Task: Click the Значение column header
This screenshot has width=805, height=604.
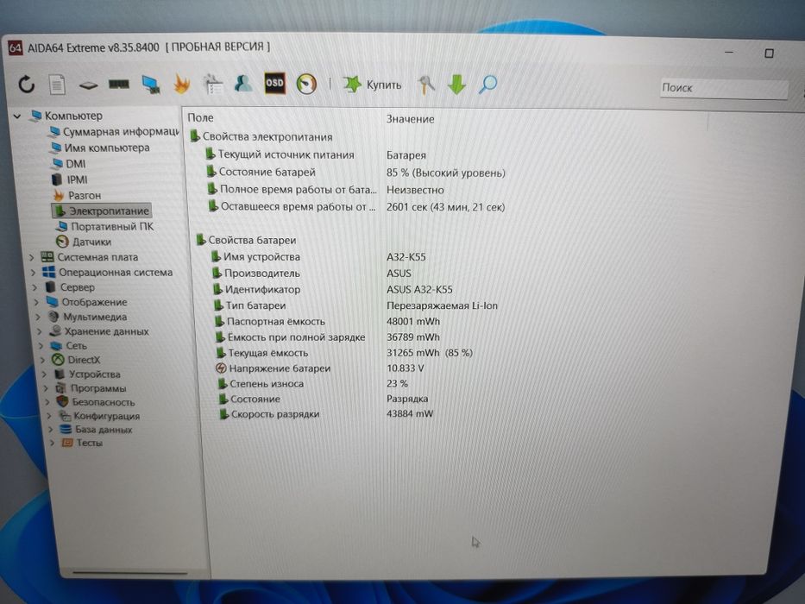Action: tap(410, 119)
